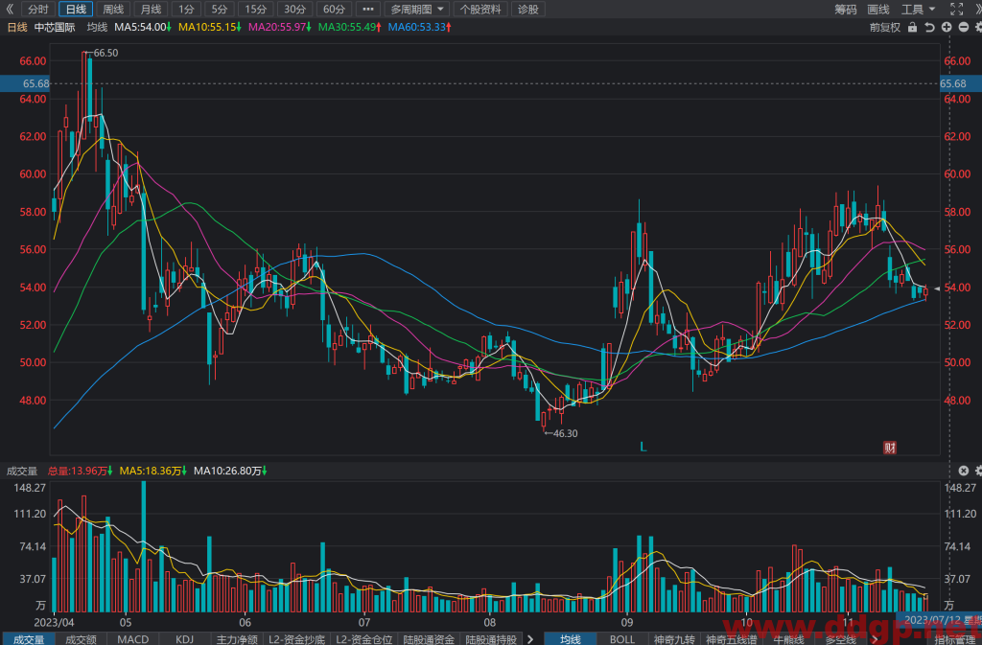Select the 成交量 indicator tab at bottom

click(29, 638)
